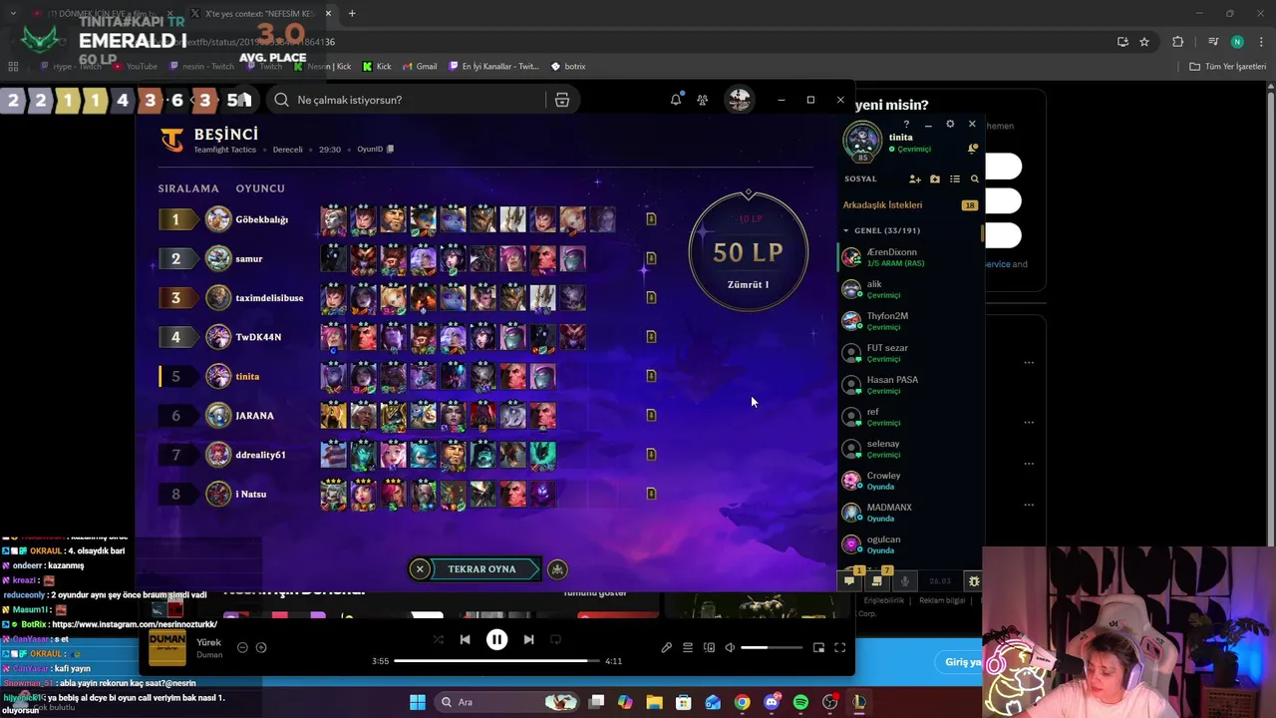Open match details icon for tinita row
Viewport: 1276px width, 718px height.
[x=651, y=376]
